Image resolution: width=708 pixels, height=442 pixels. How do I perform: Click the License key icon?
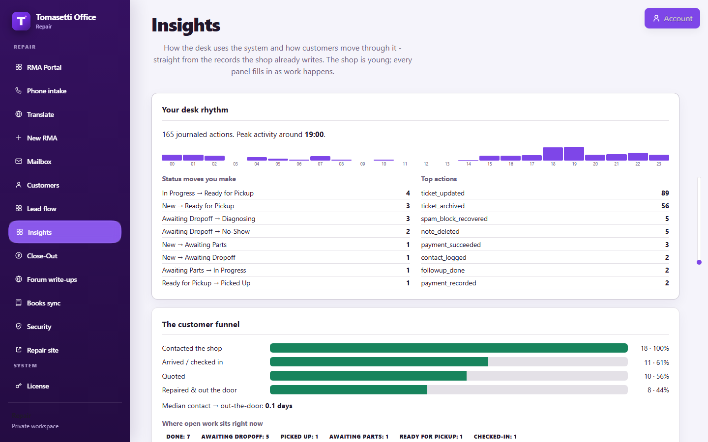pyautogui.click(x=19, y=386)
